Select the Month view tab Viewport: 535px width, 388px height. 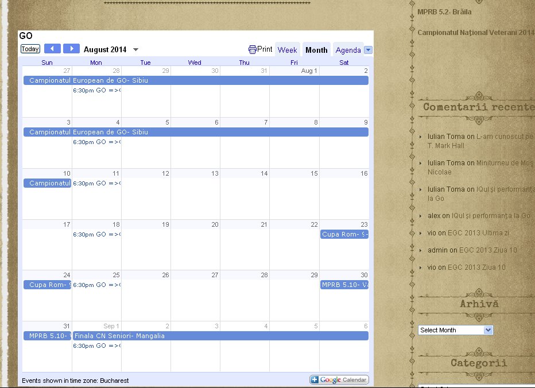pos(316,50)
